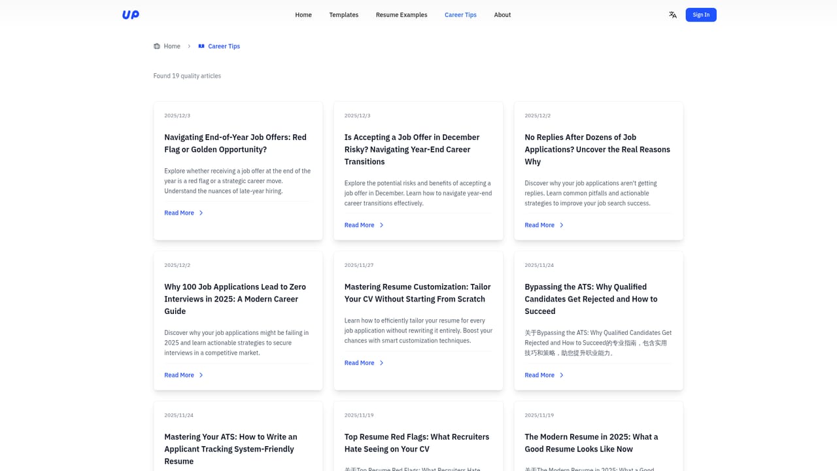
Task: Read More on Mastering Resume Customization
Action: coord(359,363)
